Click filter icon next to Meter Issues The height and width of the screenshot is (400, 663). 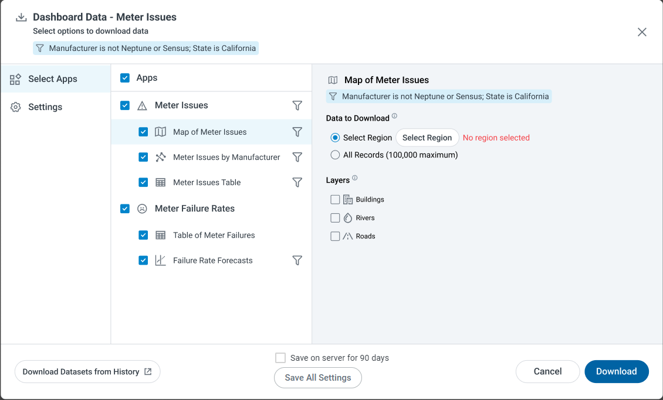[x=297, y=105]
